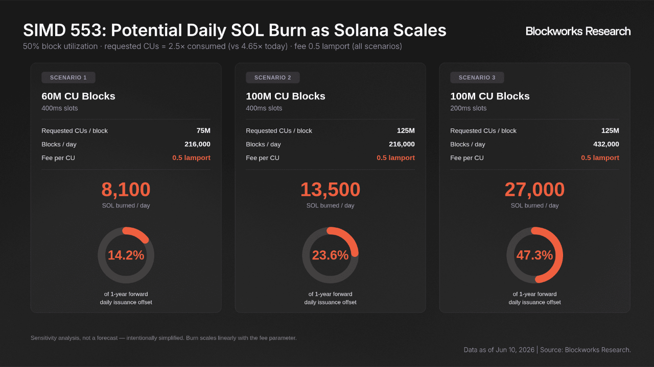Click the 432,000 blocks per day value

606,144
